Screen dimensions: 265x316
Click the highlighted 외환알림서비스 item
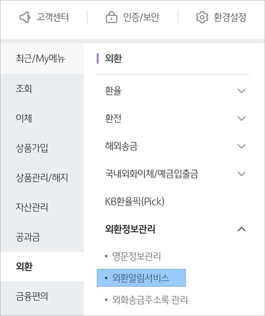click(141, 278)
